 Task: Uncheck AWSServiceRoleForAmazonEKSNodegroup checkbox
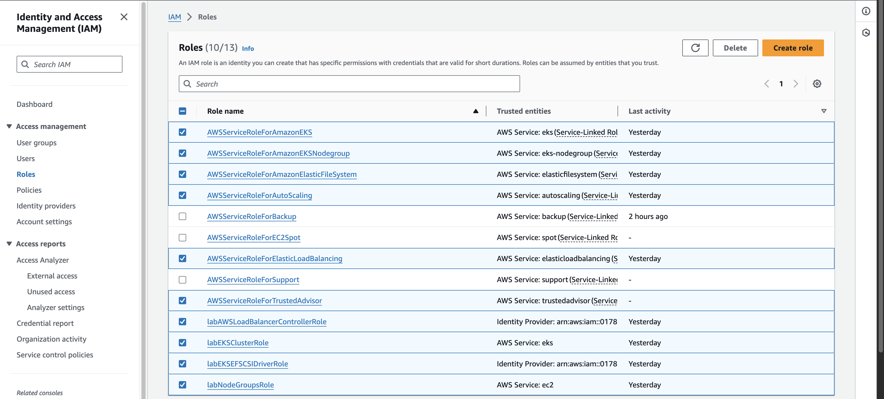[x=182, y=153]
